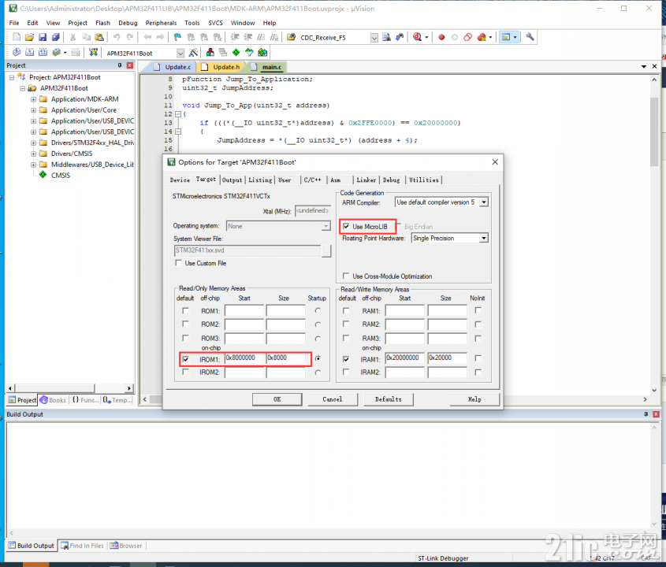Viewport: 666px width, 567px height.
Task: Click OK in Options dialog
Action: [x=277, y=399]
